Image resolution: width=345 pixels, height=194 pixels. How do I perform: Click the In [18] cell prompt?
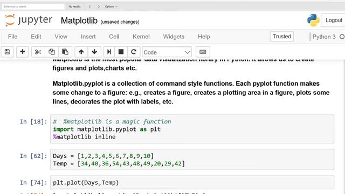[33, 122]
